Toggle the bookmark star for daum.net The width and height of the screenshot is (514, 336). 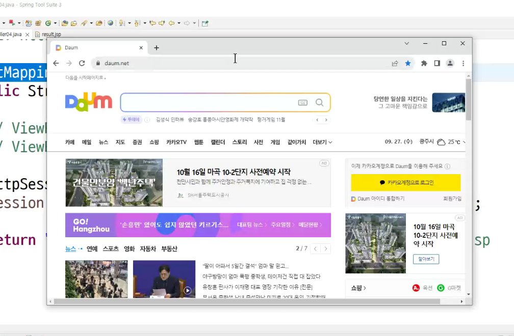point(408,63)
